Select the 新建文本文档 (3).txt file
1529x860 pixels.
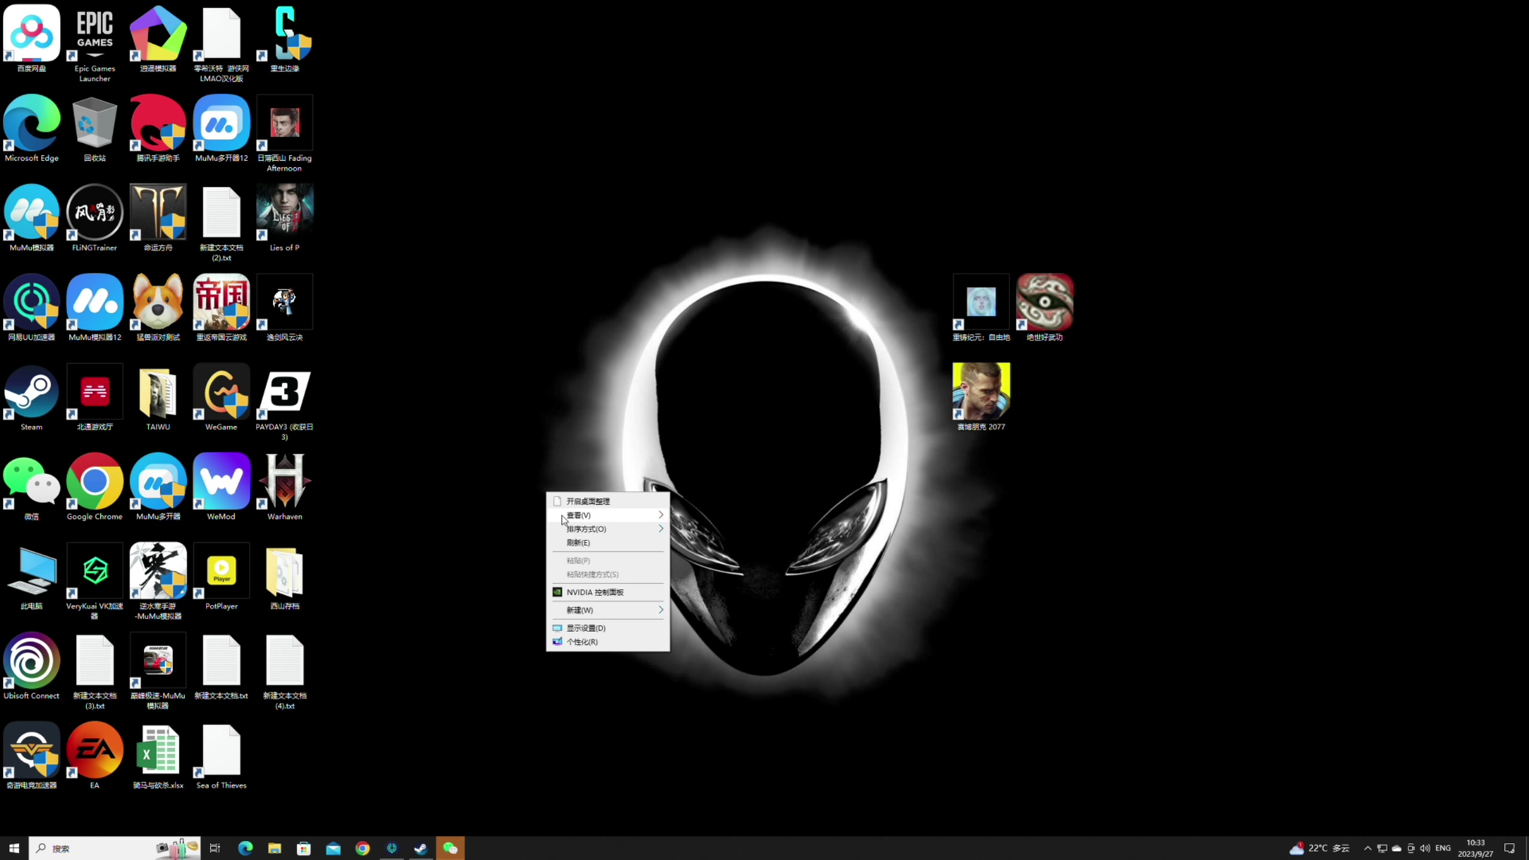pos(95,671)
